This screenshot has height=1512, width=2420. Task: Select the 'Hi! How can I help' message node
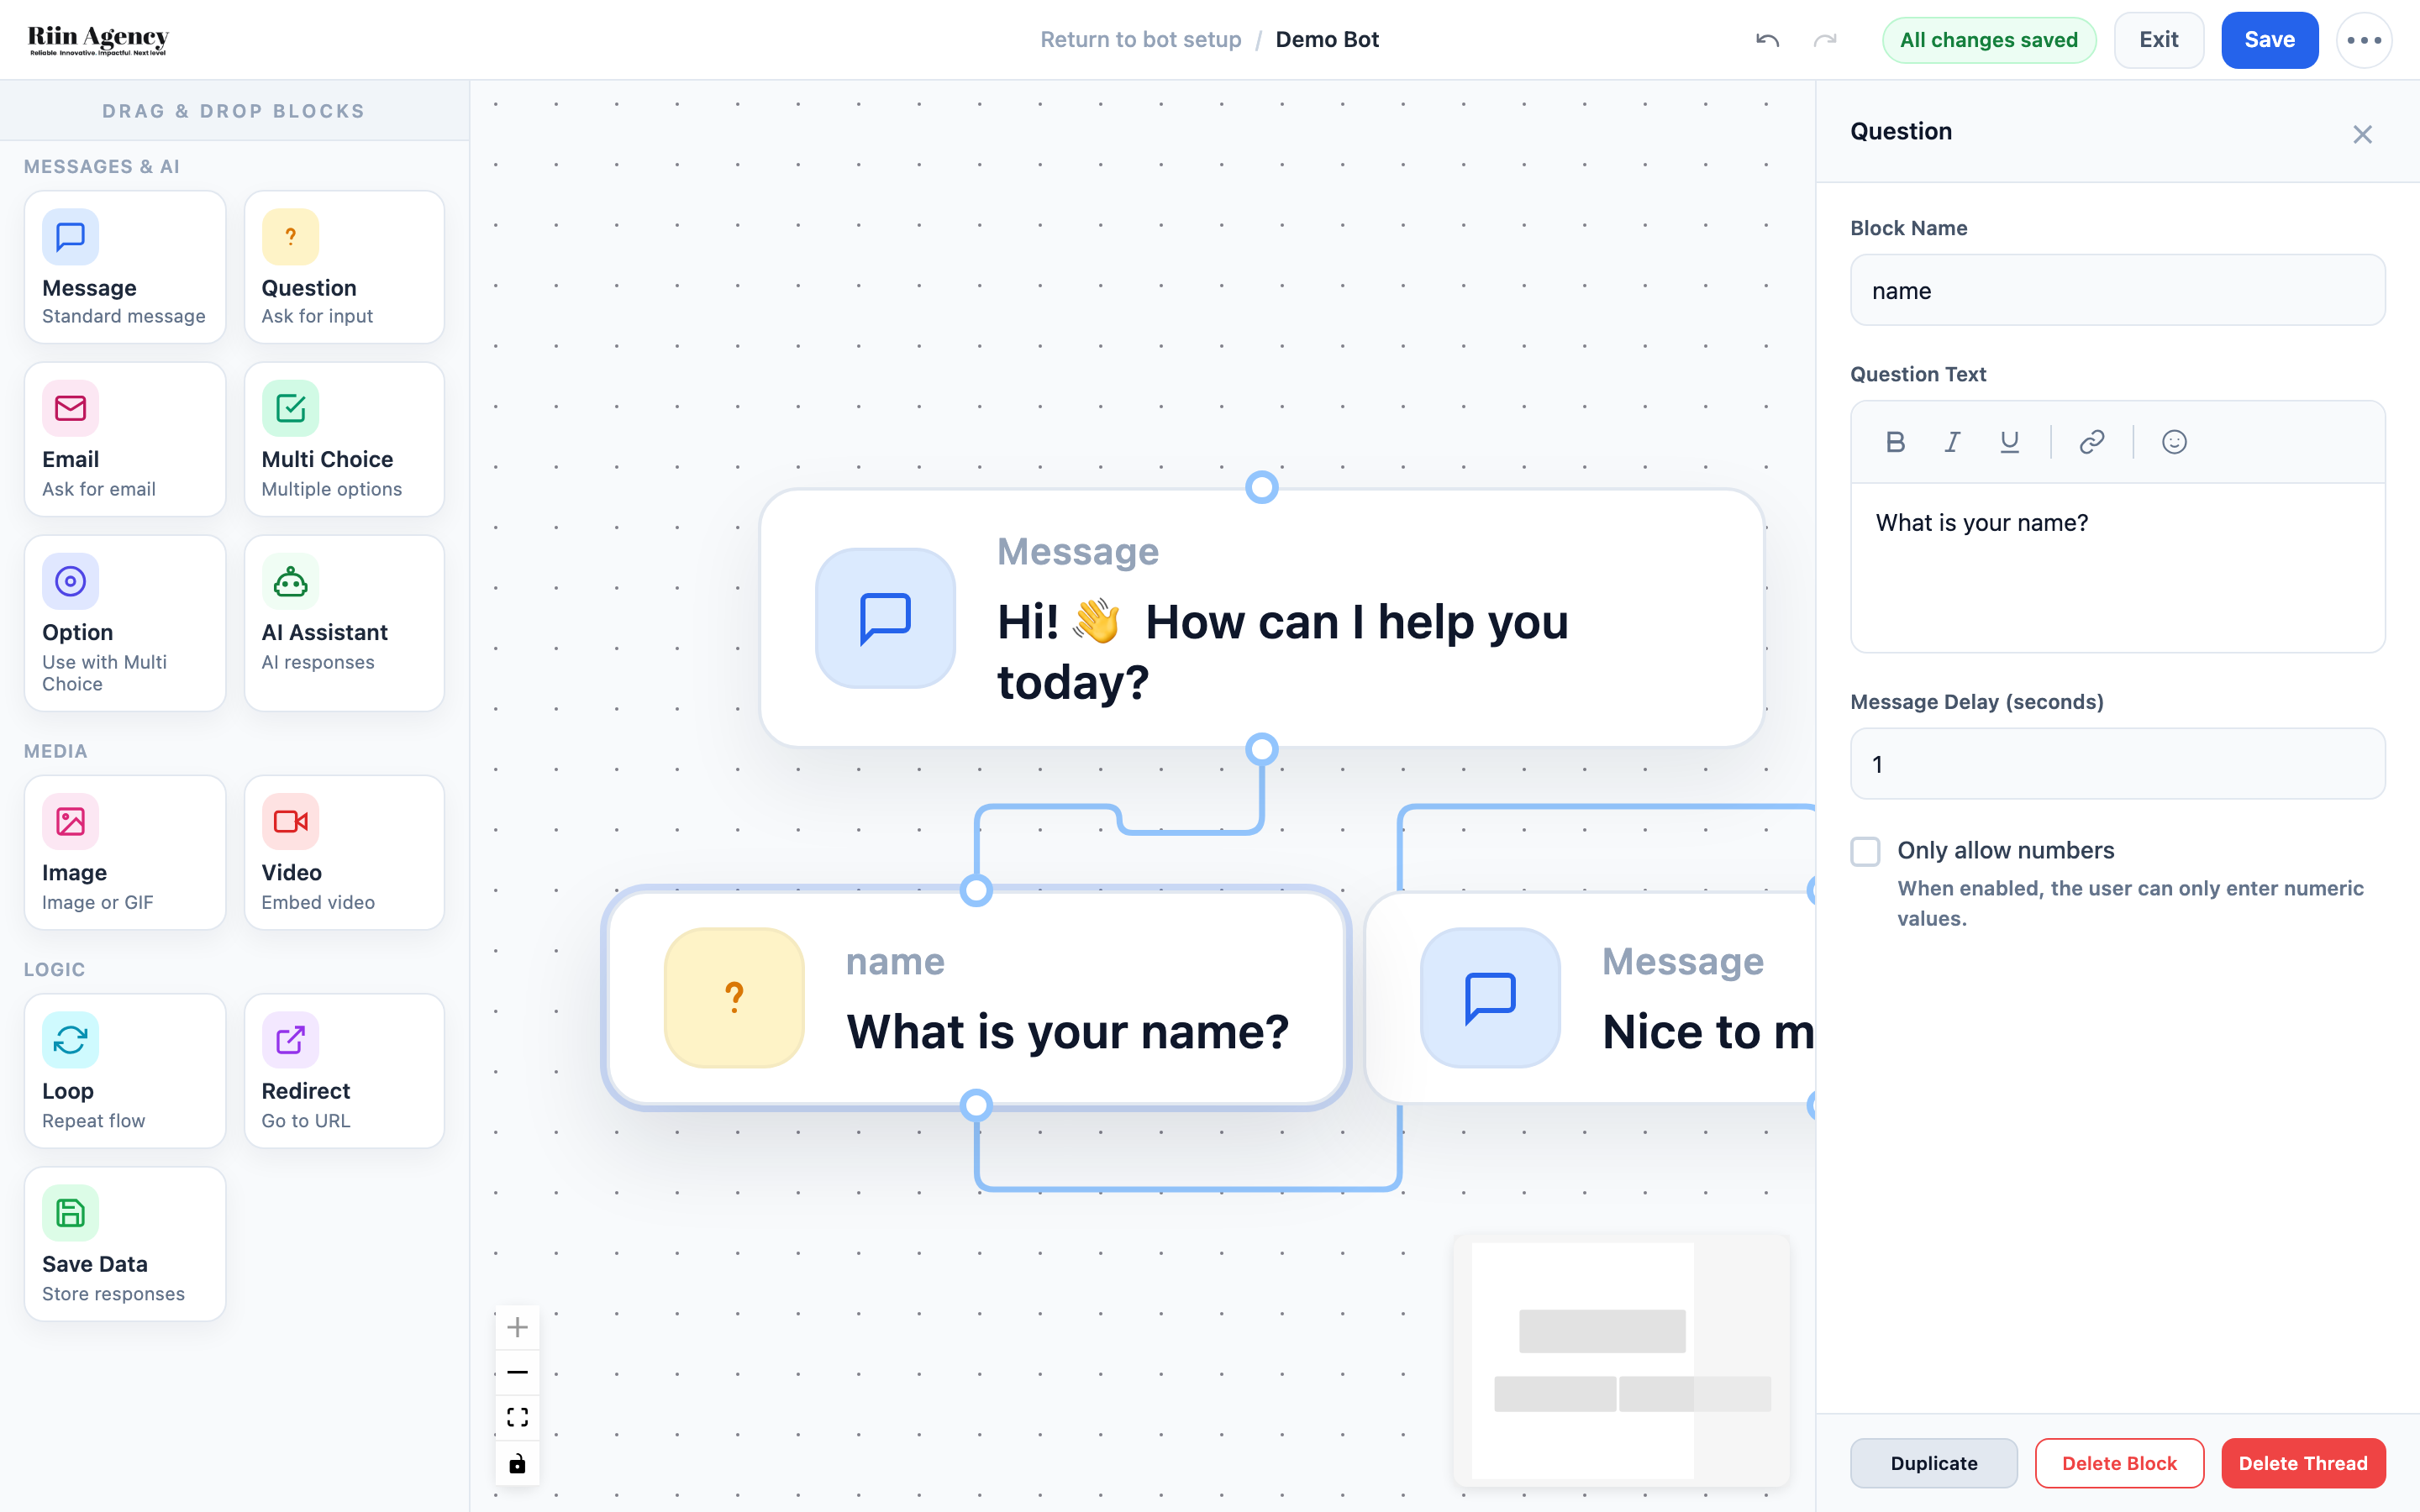1261,617
